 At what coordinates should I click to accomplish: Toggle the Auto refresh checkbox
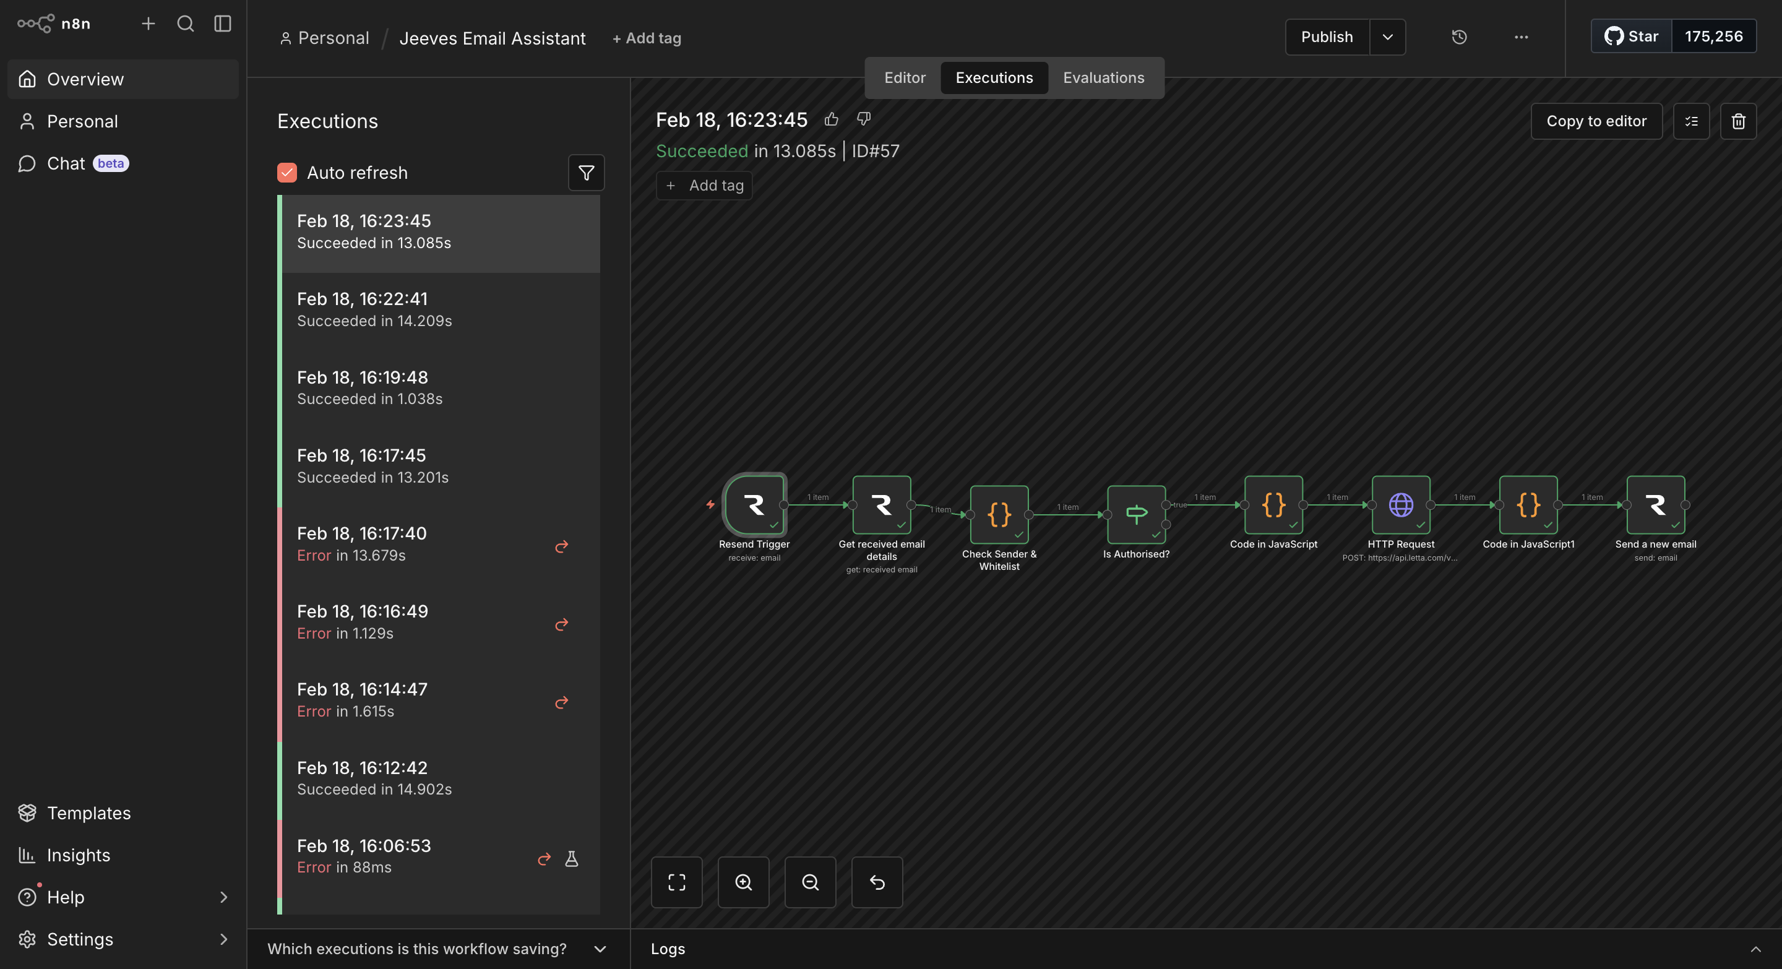pyautogui.click(x=287, y=173)
